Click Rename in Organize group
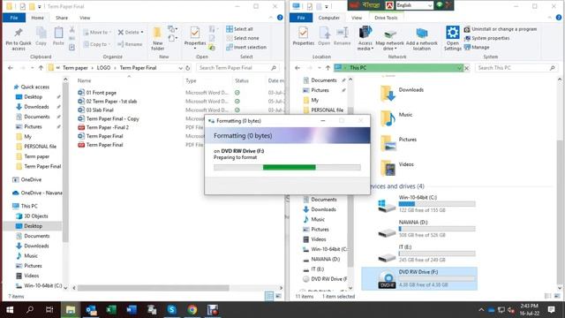Screen dimensions: 565x318 130,44
